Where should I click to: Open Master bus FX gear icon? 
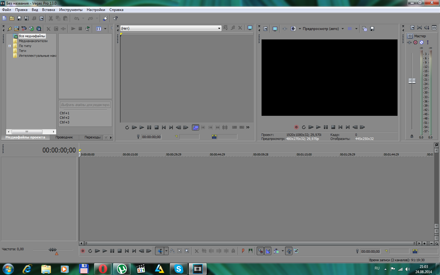pos(415,42)
